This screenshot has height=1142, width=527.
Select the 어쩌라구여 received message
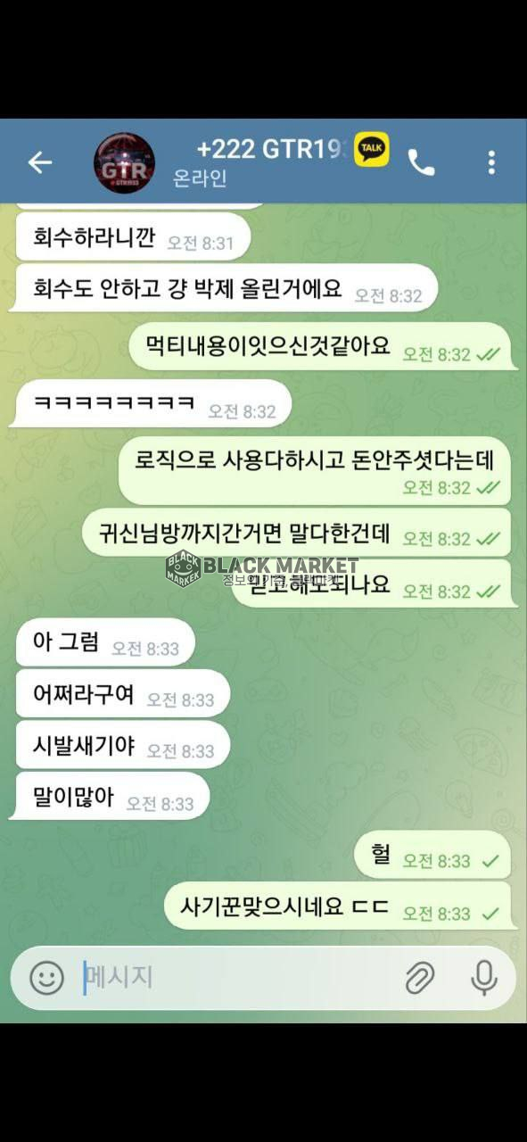[x=121, y=695]
